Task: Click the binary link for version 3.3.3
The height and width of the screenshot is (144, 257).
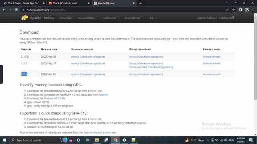Action: tap(133, 64)
